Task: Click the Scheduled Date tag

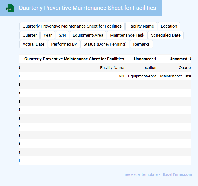Action: (x=166, y=35)
